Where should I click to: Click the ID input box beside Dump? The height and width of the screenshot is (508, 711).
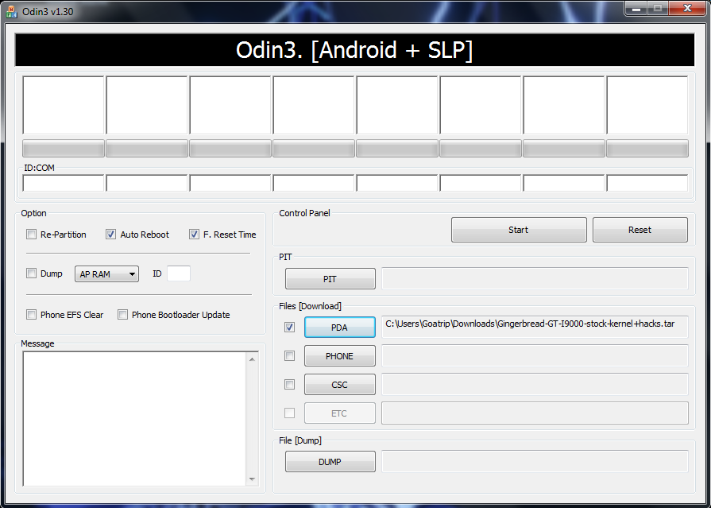(x=179, y=273)
